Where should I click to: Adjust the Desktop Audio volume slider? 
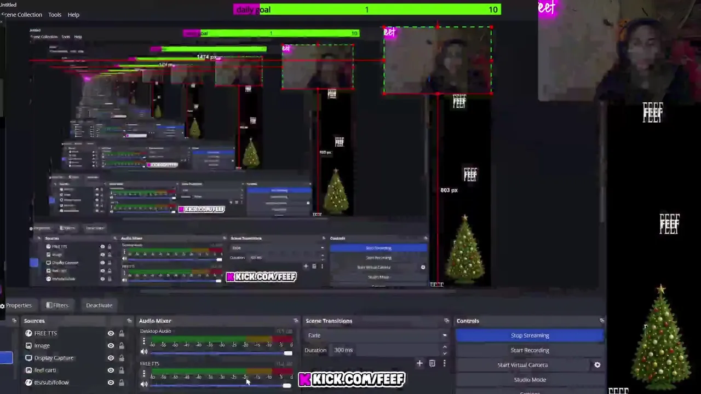(221, 353)
